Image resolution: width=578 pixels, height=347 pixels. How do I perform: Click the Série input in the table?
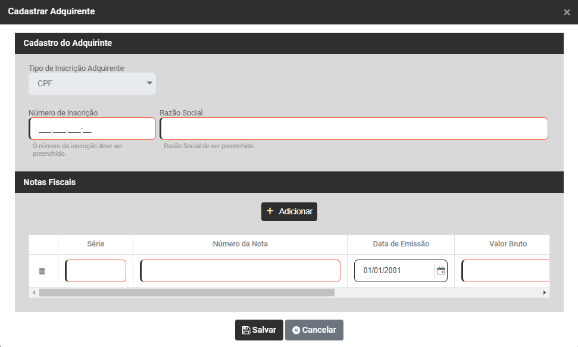[x=95, y=271]
